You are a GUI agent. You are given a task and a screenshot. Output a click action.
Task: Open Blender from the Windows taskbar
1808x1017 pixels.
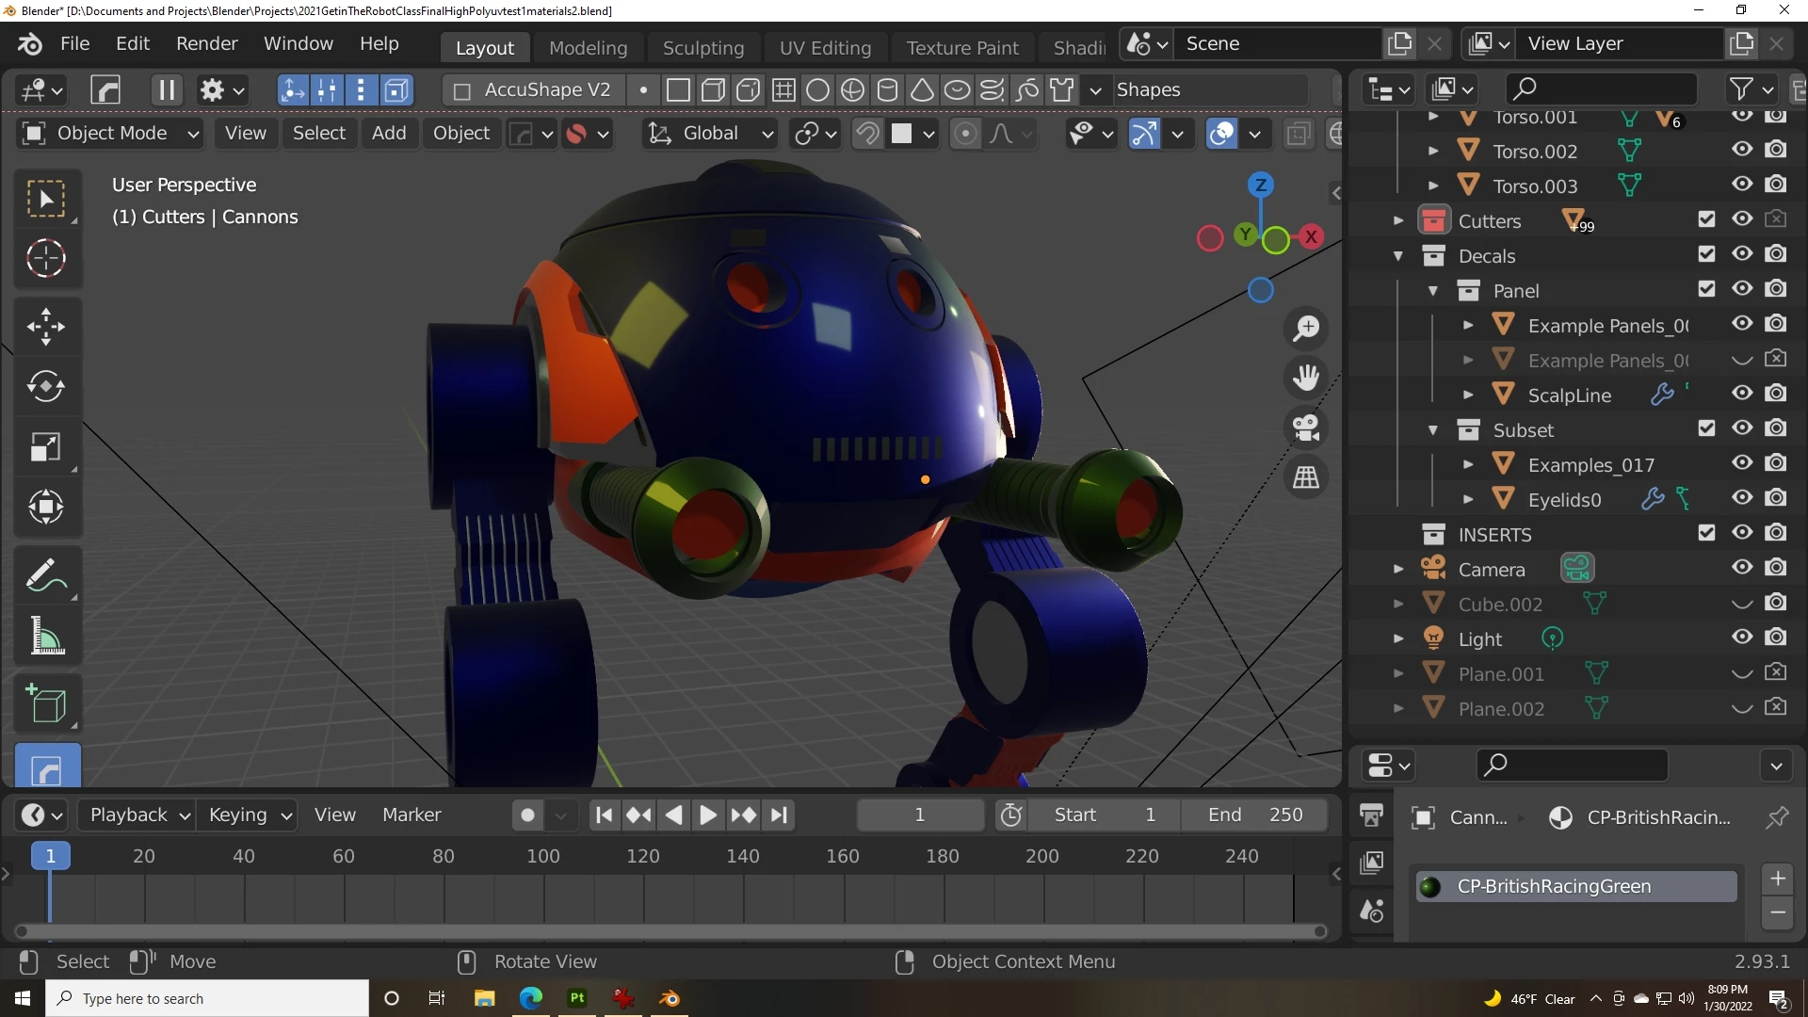pos(670,998)
